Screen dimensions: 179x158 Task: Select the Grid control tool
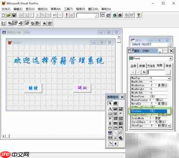click(x=115, y=123)
